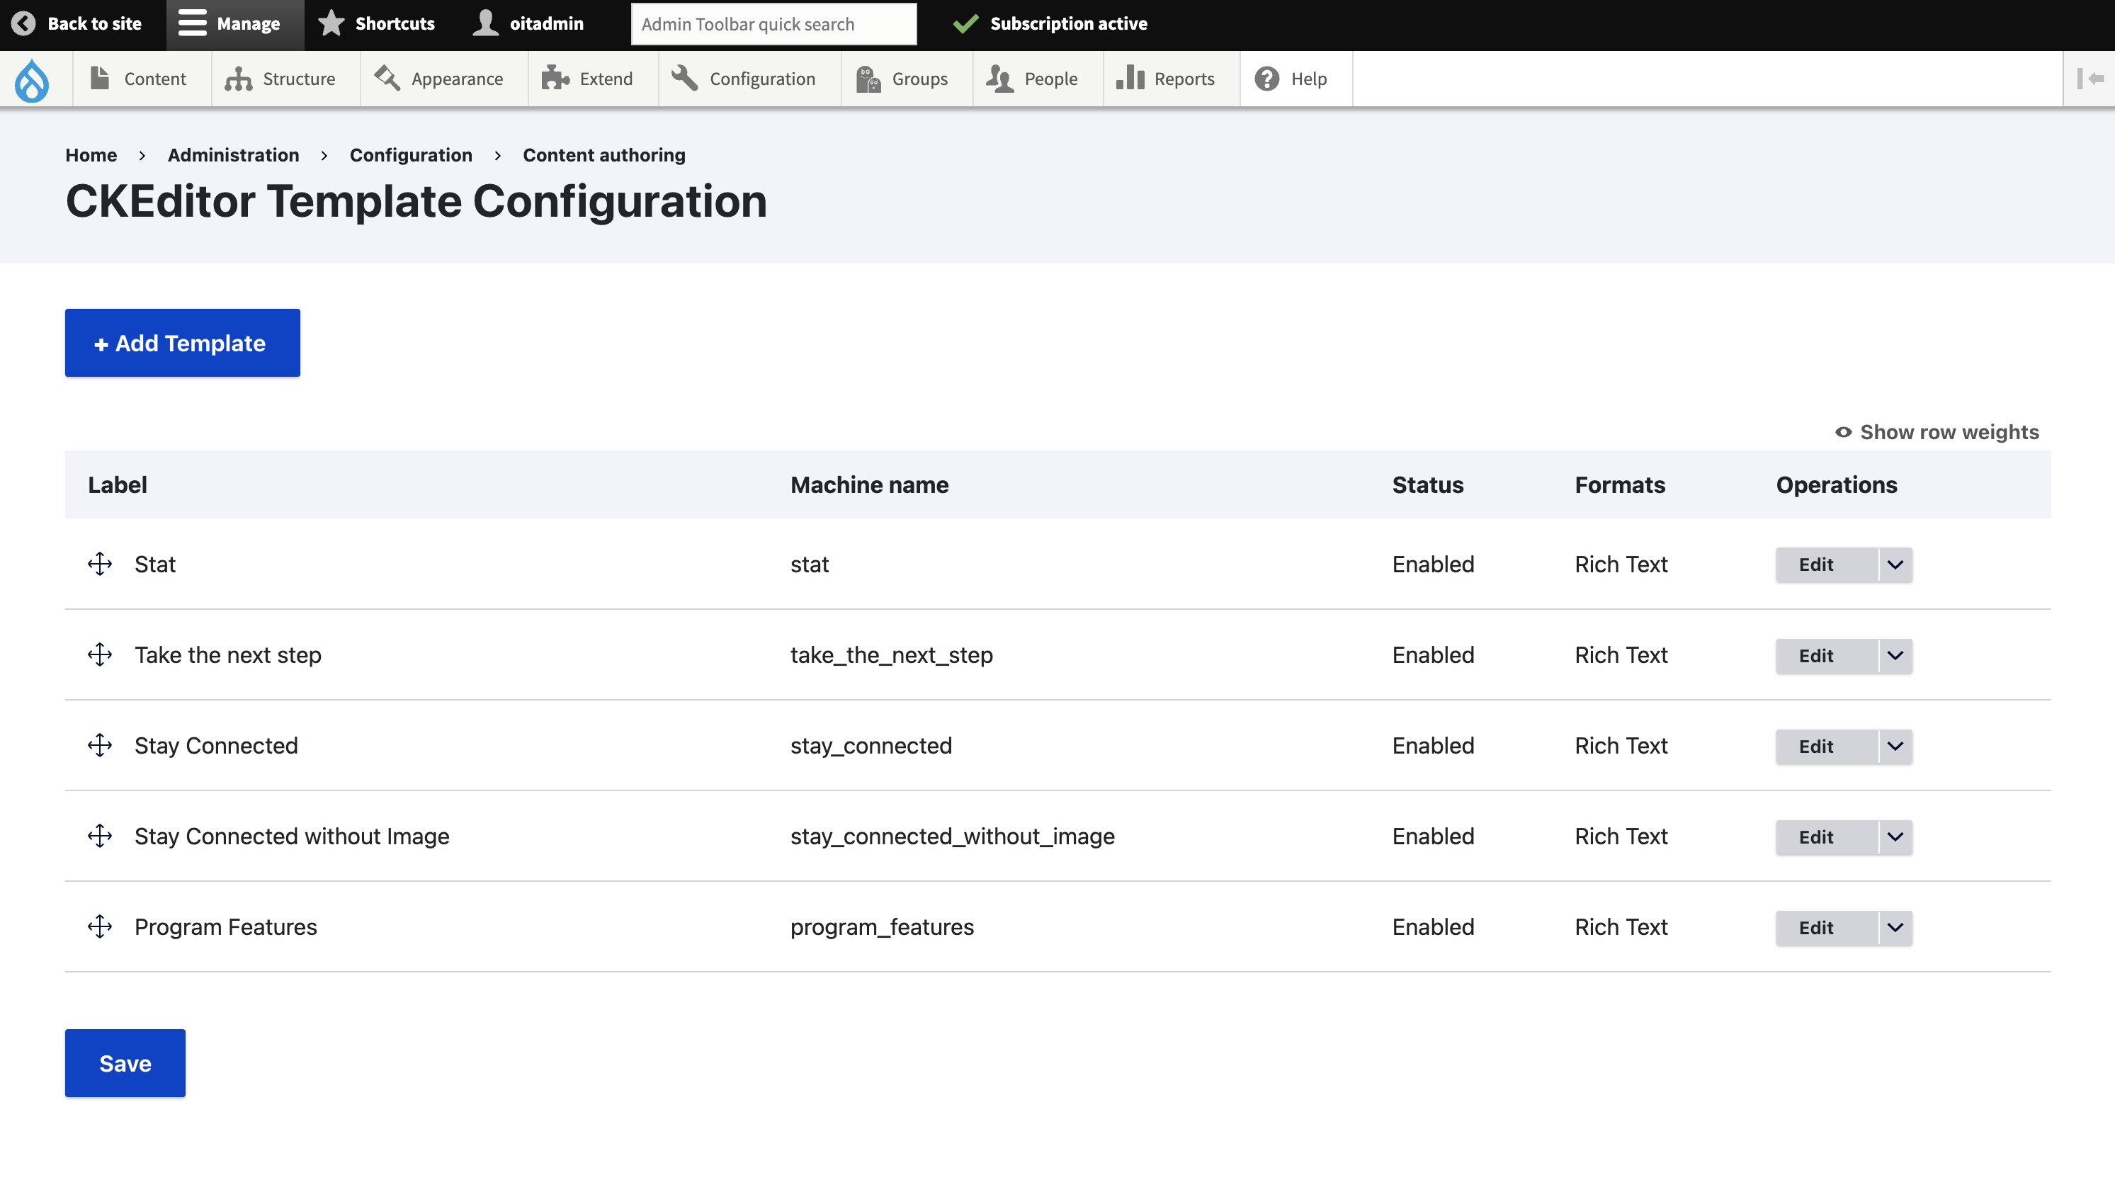2115x1180 pixels.
Task: Click the Drupal drop logo icon
Action: 32,79
